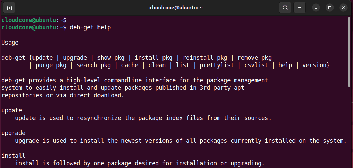
Task: Open the terminal search icon
Action: (285, 8)
